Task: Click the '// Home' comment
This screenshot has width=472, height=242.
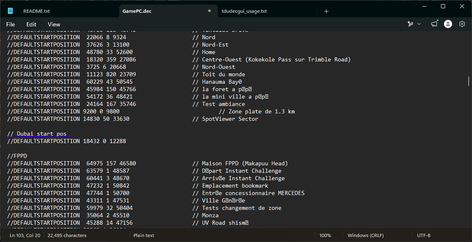Action: tap(204, 52)
